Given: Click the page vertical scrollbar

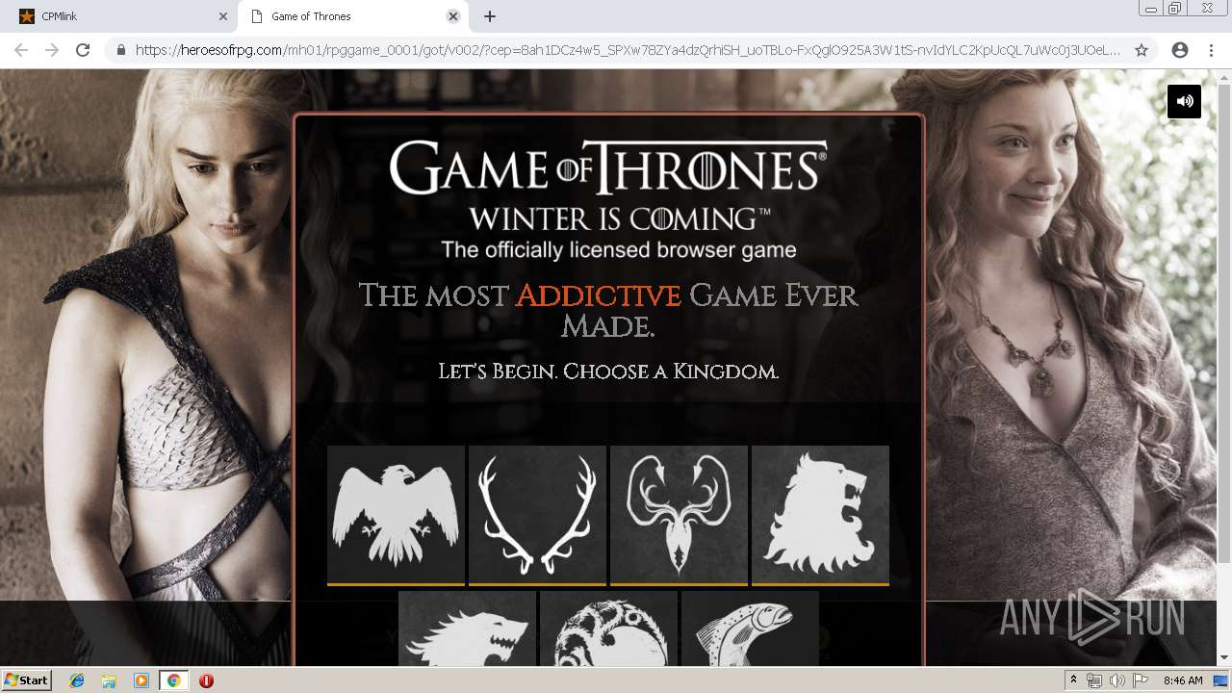Looking at the screenshot, I should (1224, 322).
